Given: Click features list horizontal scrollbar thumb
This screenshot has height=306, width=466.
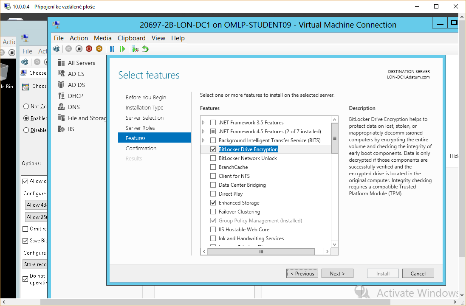Looking at the screenshot, I should coord(261,251).
